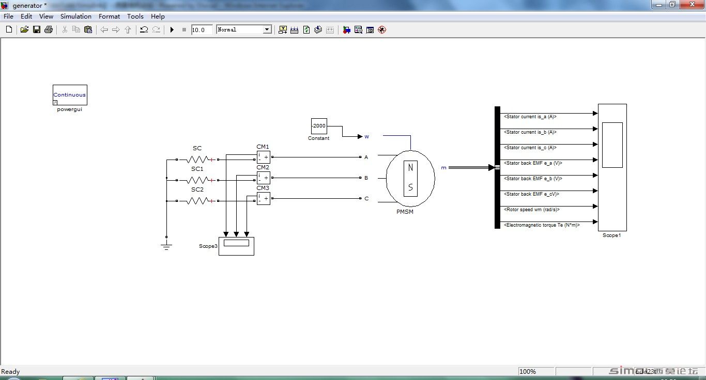The height and width of the screenshot is (380, 706).
Task: Click the 'Constant' block name label
Action: point(319,138)
